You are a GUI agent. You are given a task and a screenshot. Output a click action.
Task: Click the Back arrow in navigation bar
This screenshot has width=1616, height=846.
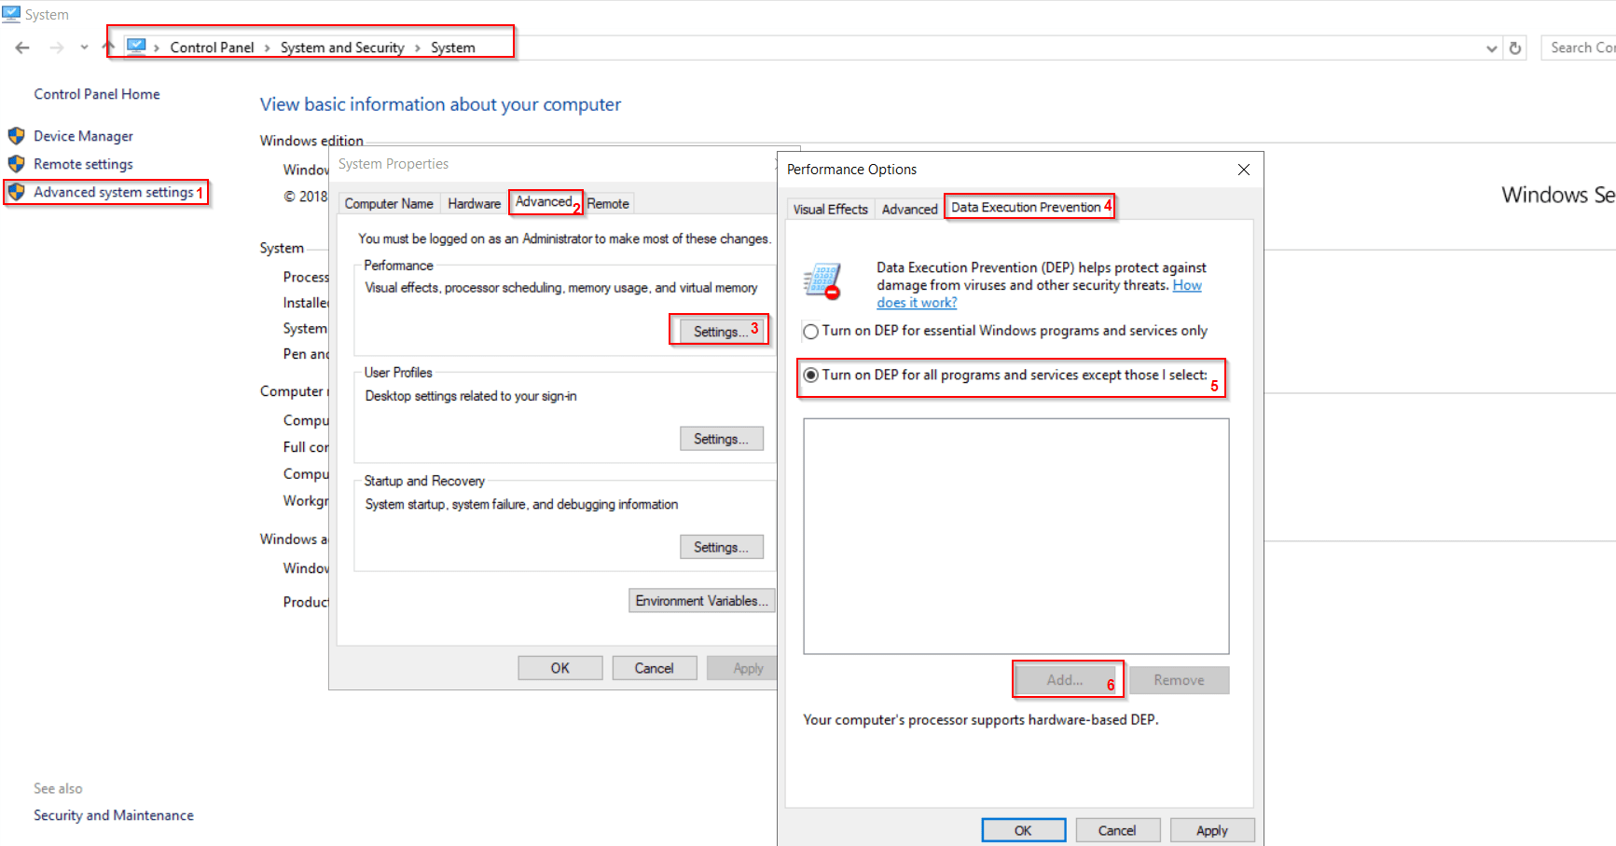point(22,48)
